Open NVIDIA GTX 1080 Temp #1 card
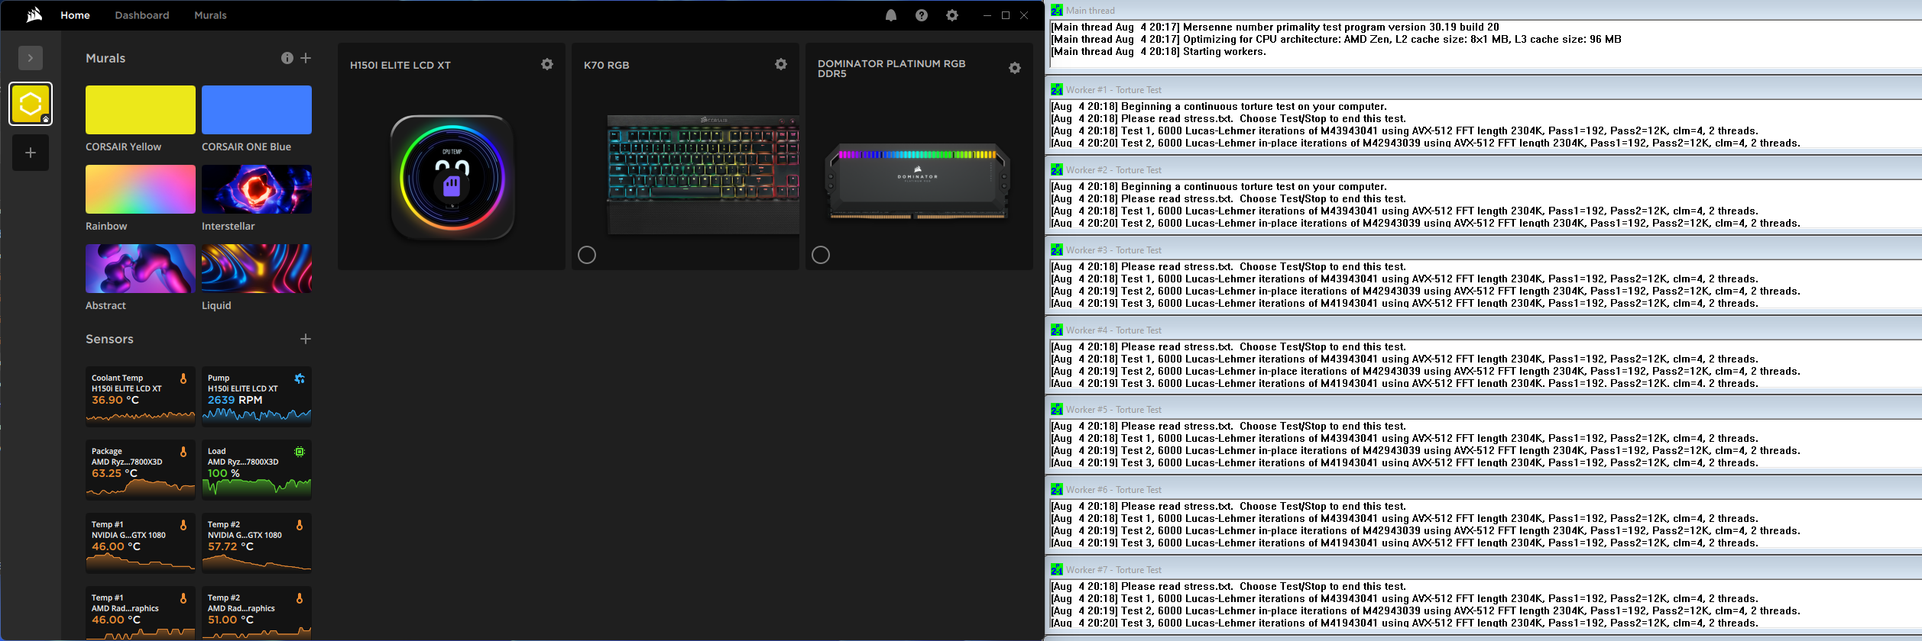Viewport: 1922px width, 641px height. tap(141, 543)
